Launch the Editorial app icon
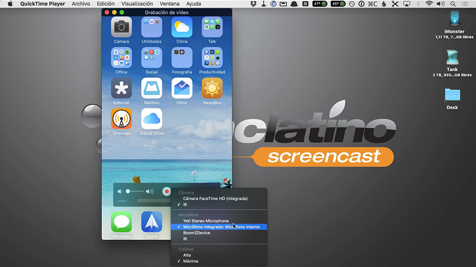The height and width of the screenshot is (267, 476). point(122,88)
